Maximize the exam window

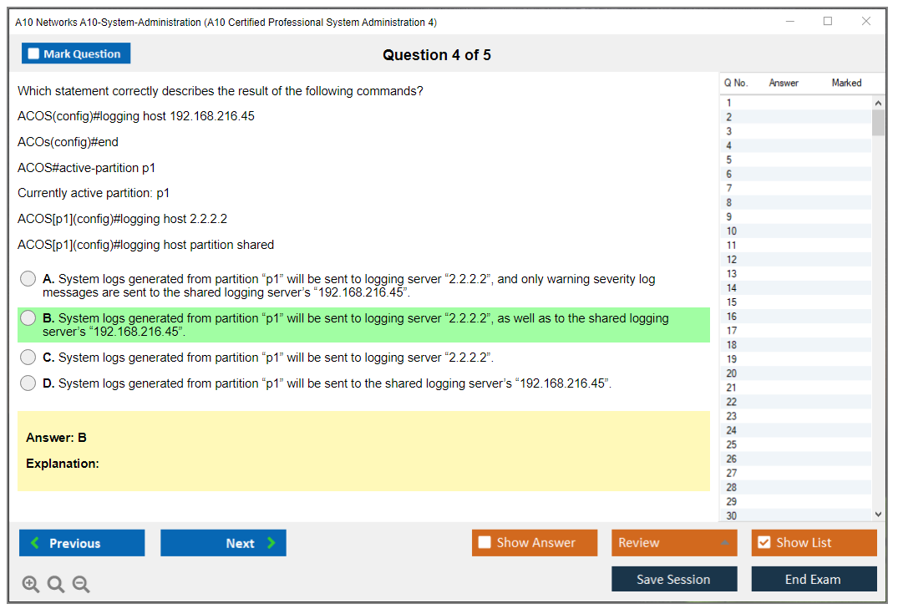click(x=828, y=22)
